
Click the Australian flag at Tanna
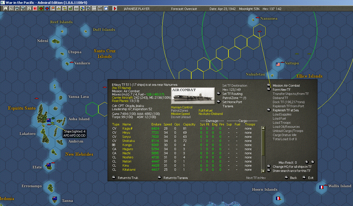[x=55, y=198]
